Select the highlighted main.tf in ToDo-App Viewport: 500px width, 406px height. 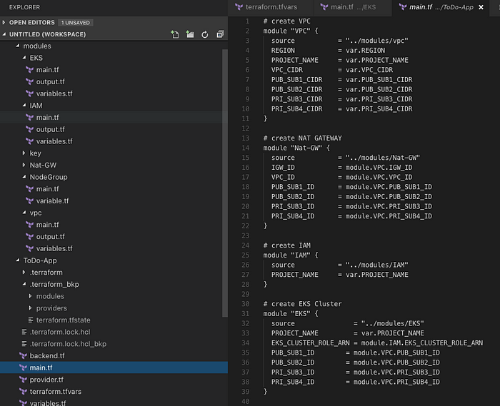(114, 367)
